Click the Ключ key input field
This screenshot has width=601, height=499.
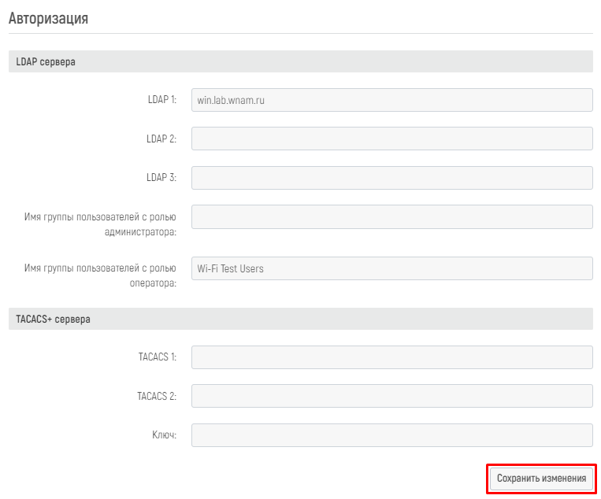(x=392, y=435)
